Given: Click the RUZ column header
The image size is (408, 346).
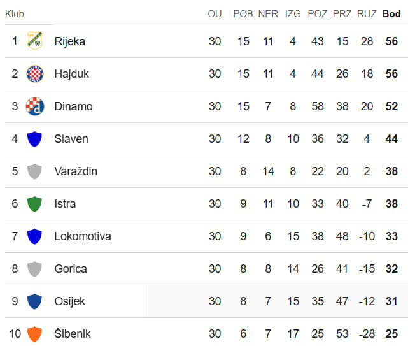Looking at the screenshot, I should 367,14.
